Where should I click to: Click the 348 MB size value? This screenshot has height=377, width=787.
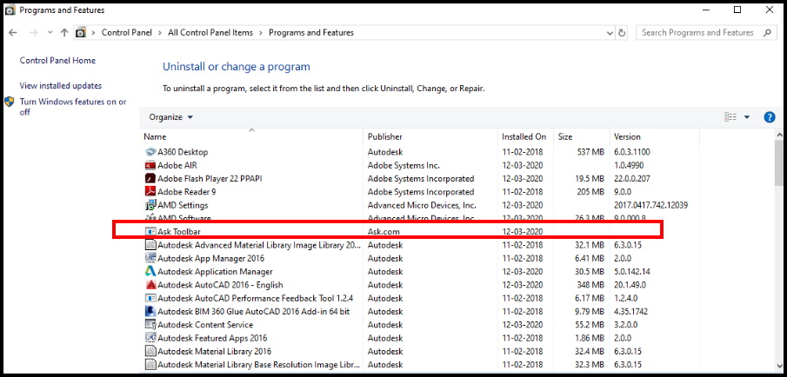[590, 285]
